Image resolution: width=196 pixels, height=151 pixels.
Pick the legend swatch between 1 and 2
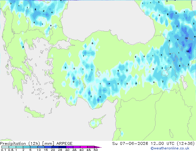click(19, 147)
